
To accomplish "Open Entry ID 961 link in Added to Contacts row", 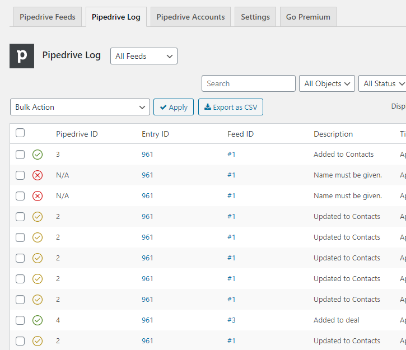I will tap(147, 155).
